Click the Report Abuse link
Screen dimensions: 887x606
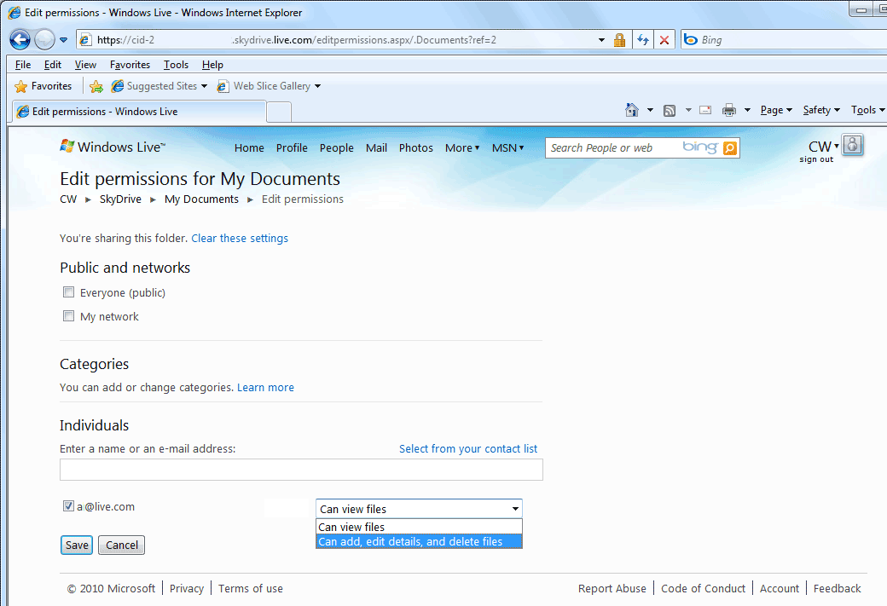point(612,588)
